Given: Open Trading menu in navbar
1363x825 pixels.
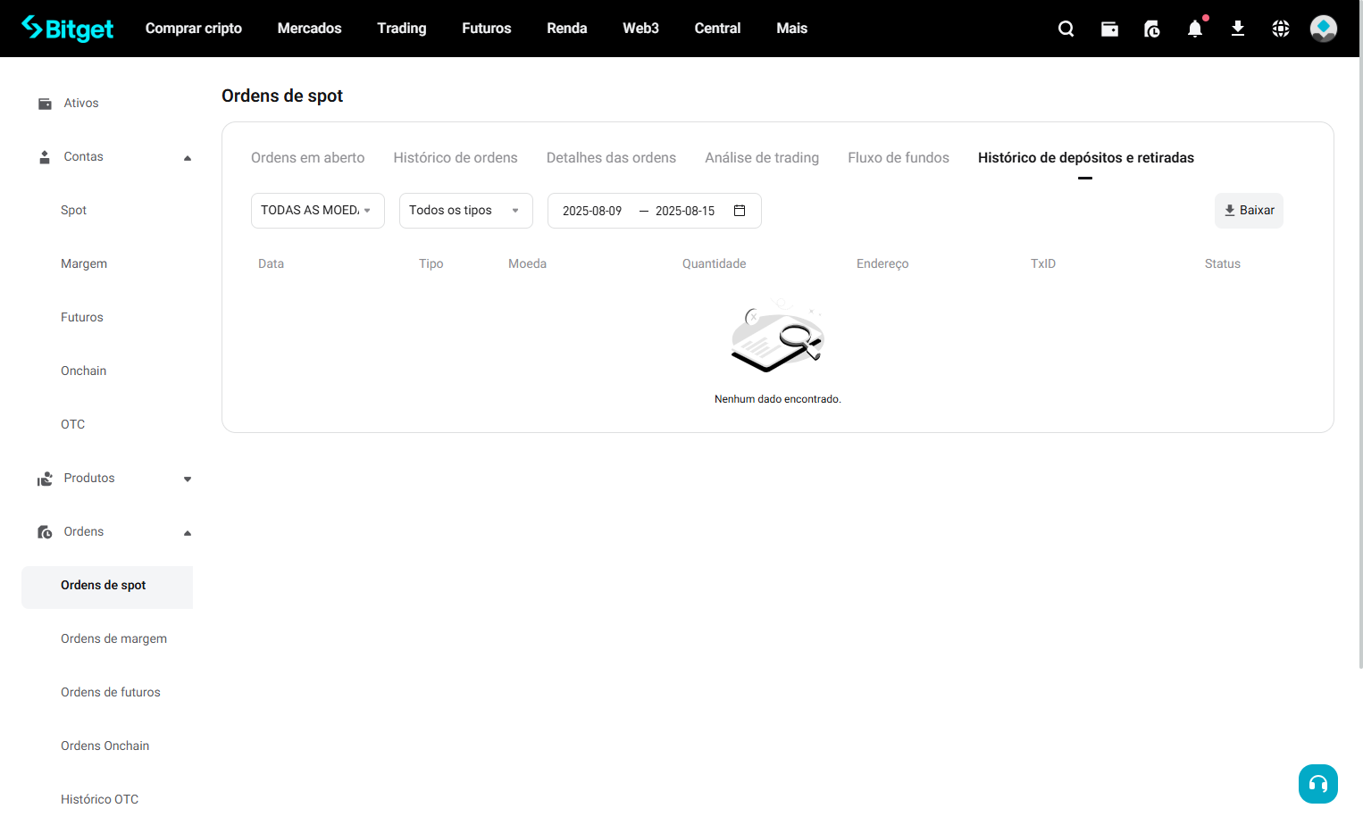Looking at the screenshot, I should coord(402,29).
